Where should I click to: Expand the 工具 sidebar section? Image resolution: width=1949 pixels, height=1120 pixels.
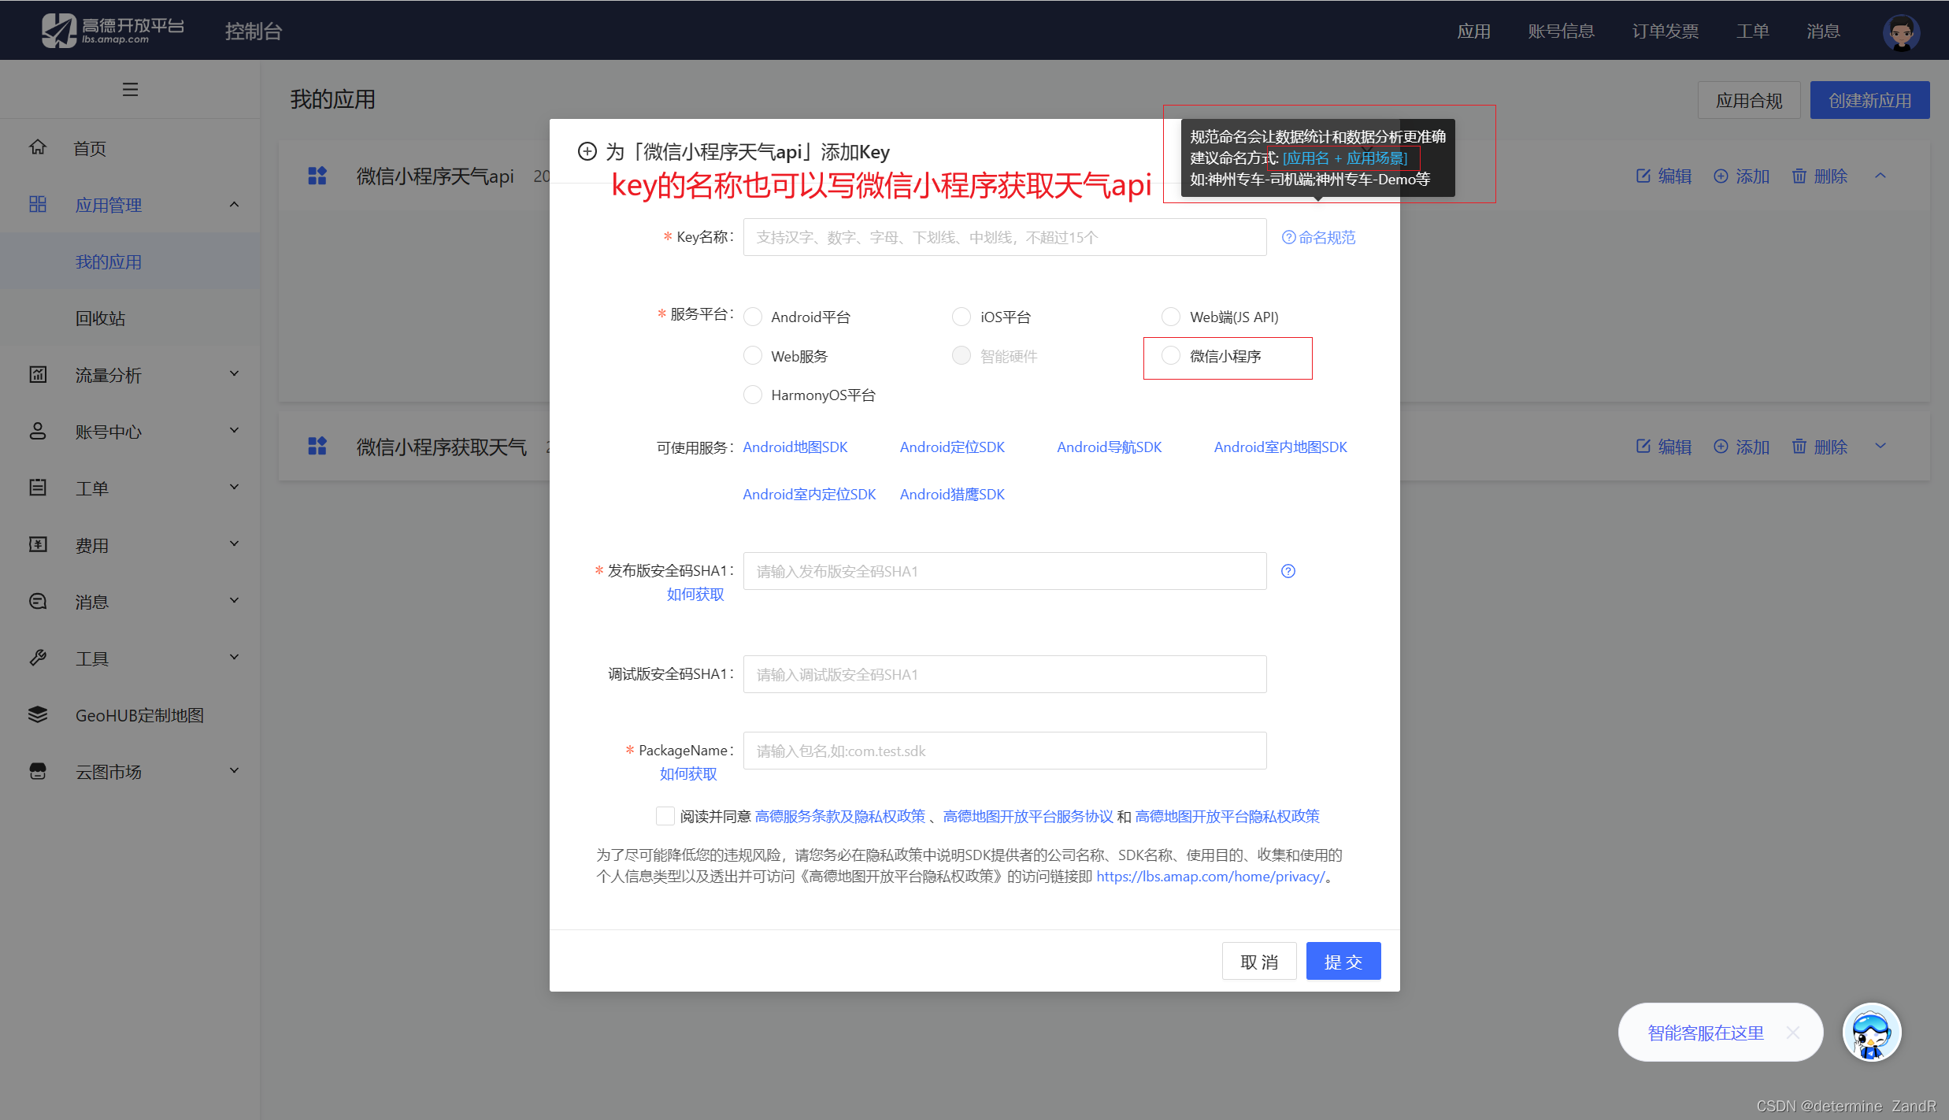coord(234,658)
